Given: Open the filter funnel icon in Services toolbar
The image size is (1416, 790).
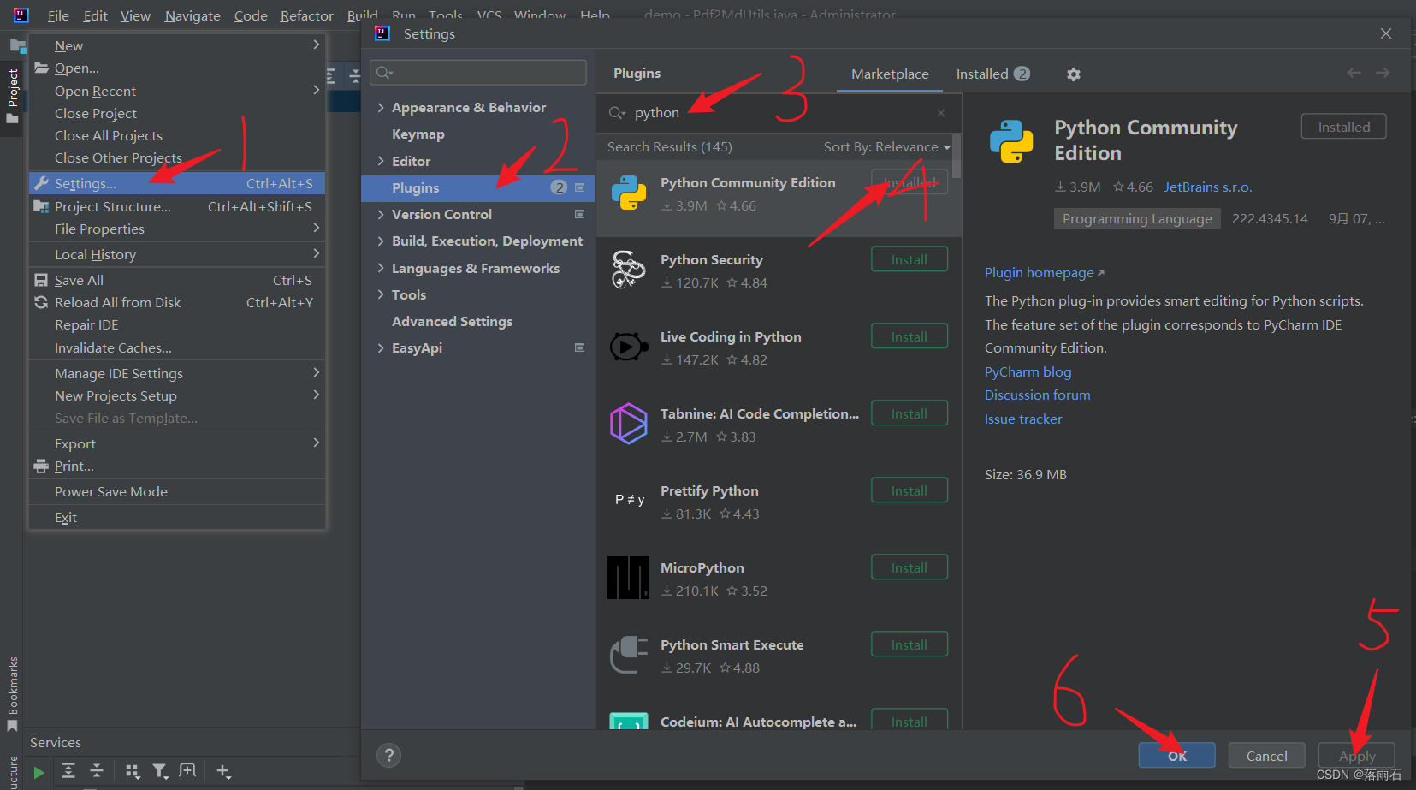Looking at the screenshot, I should 160,771.
